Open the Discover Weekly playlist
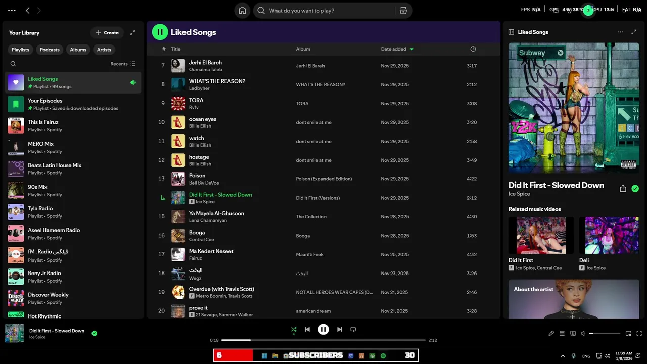This screenshot has height=364, width=647. [73, 298]
